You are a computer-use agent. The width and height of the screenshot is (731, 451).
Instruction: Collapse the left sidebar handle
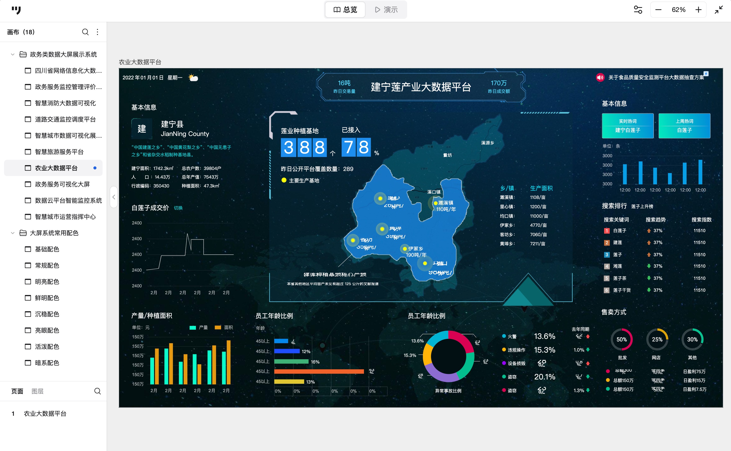click(114, 197)
